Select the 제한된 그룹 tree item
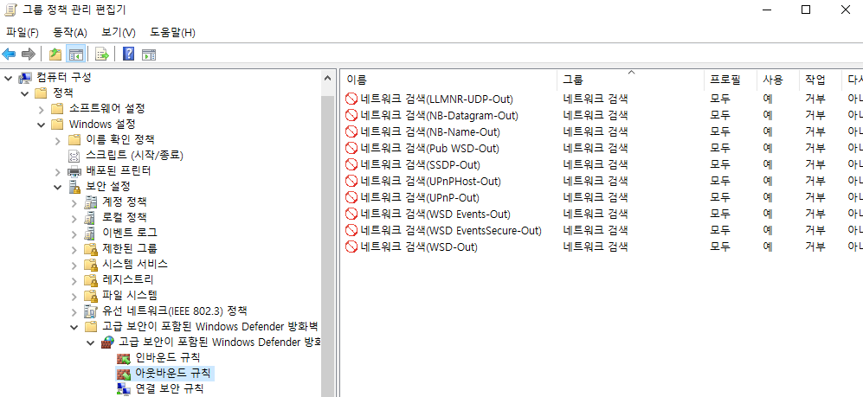 point(129,248)
